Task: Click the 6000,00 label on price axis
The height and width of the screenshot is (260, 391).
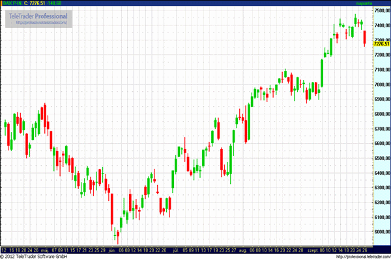Action: [x=381, y=232]
